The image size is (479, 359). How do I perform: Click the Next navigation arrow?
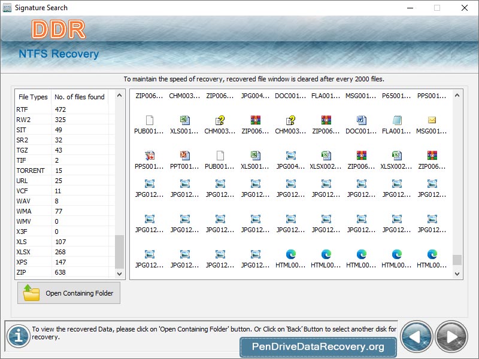coord(452,337)
